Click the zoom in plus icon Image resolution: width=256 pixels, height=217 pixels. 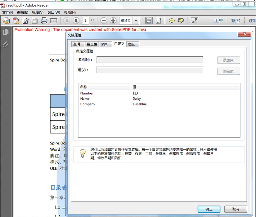(x=113, y=21)
